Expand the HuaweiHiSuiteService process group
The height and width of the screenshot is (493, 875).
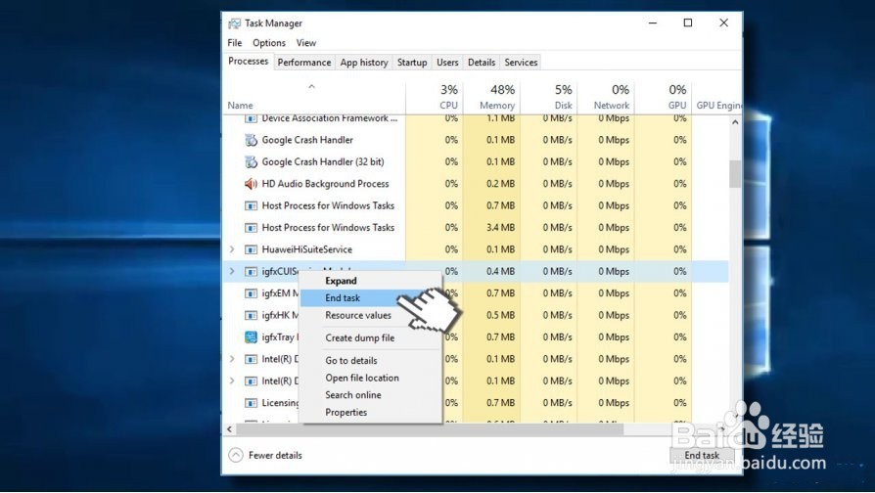click(x=232, y=249)
